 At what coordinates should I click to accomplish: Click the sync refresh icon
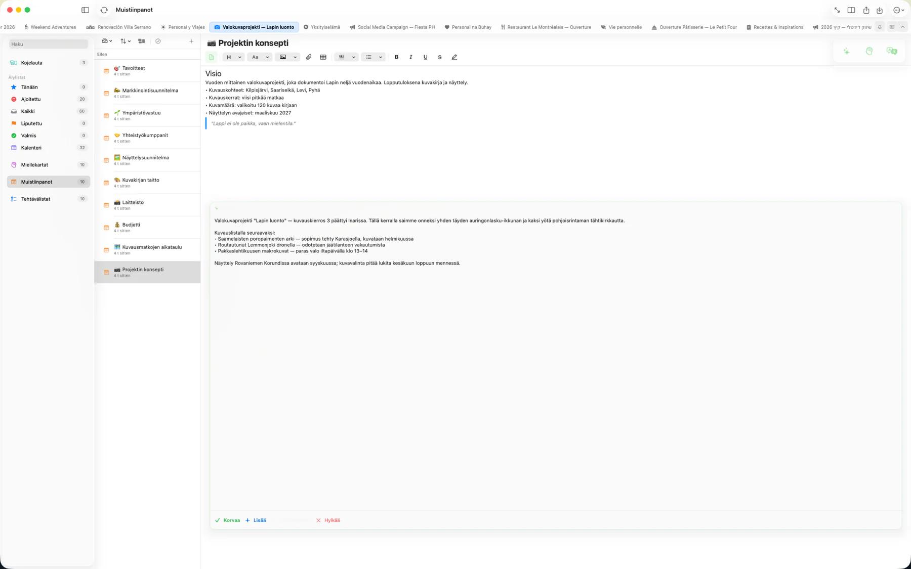104,10
